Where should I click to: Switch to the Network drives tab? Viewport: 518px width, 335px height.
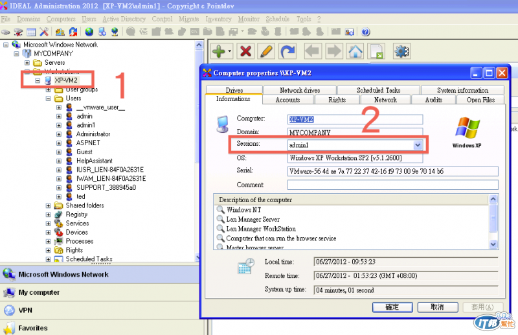[x=300, y=90]
